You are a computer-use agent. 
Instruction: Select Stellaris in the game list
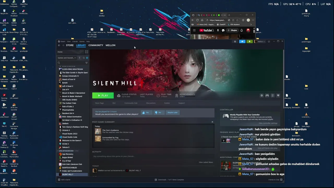[x=65, y=124]
